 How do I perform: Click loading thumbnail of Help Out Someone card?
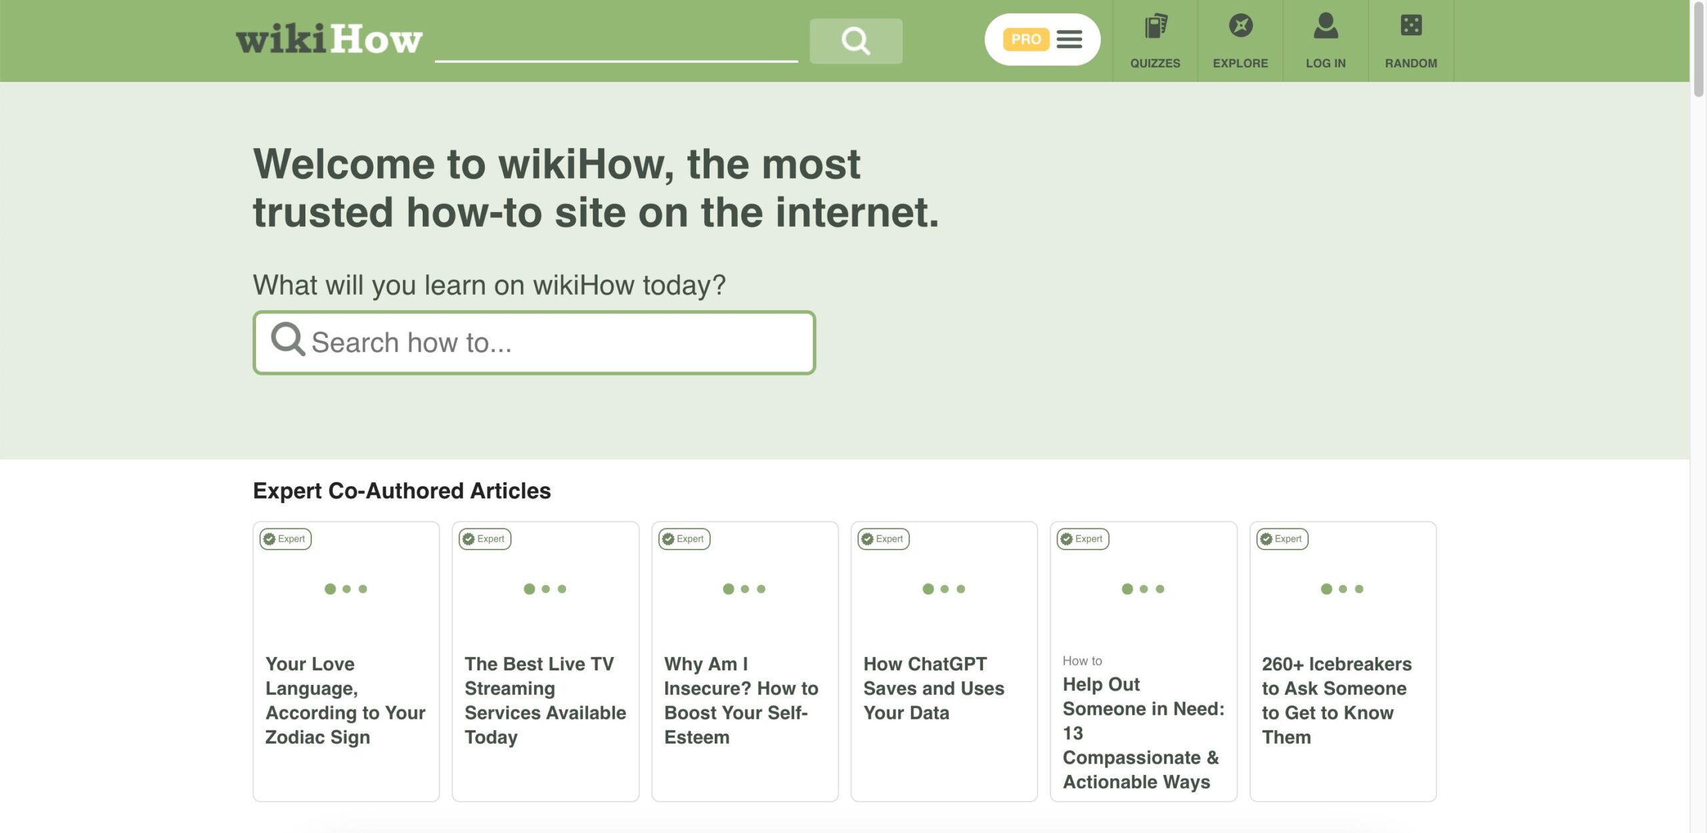pyautogui.click(x=1144, y=589)
